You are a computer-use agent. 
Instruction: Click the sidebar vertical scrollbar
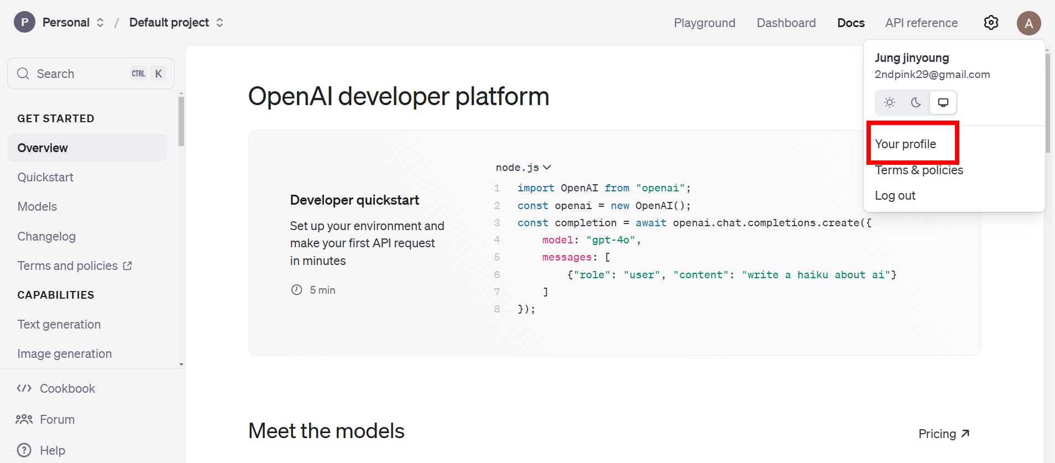click(x=181, y=122)
